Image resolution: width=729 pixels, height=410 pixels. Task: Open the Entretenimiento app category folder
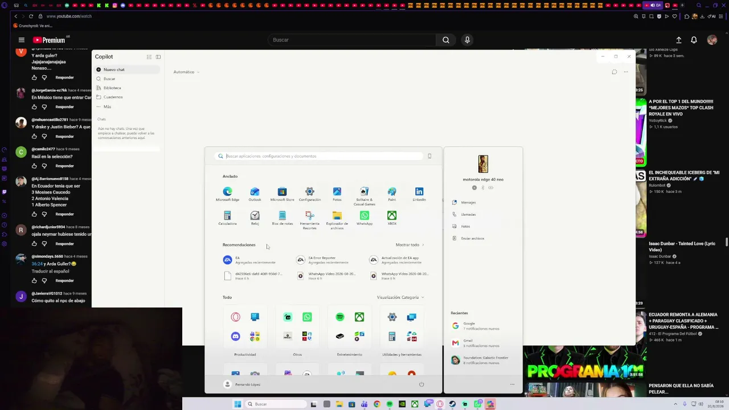[350, 327]
